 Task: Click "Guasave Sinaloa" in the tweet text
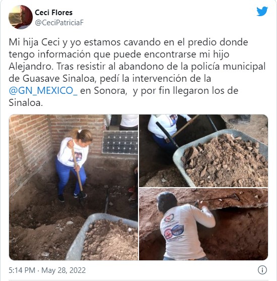(x=59, y=79)
